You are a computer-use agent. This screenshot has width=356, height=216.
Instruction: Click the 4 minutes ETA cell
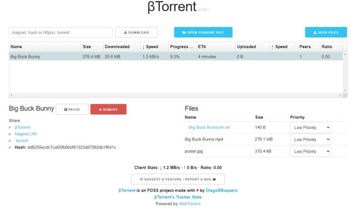point(207,57)
